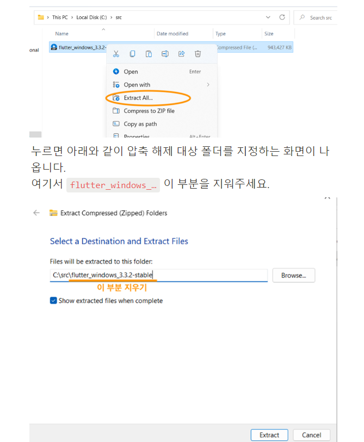This screenshot has width=364, height=442.
Task: Open the address bar history dropdown
Action: (268, 17)
